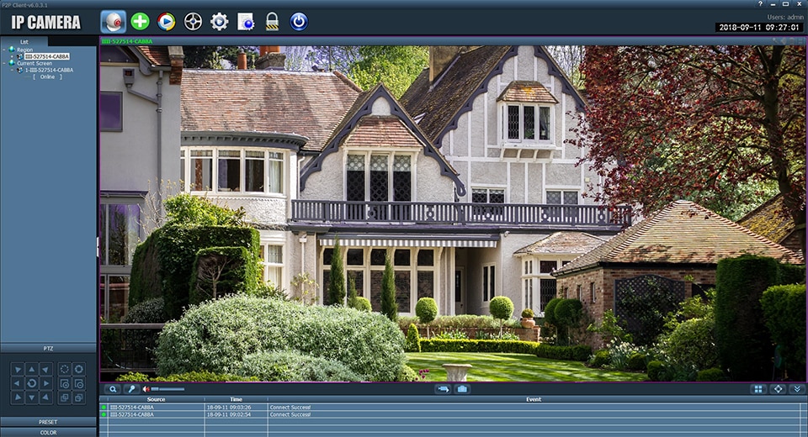
Task: Open the PRESET panel
Action: pos(48,422)
